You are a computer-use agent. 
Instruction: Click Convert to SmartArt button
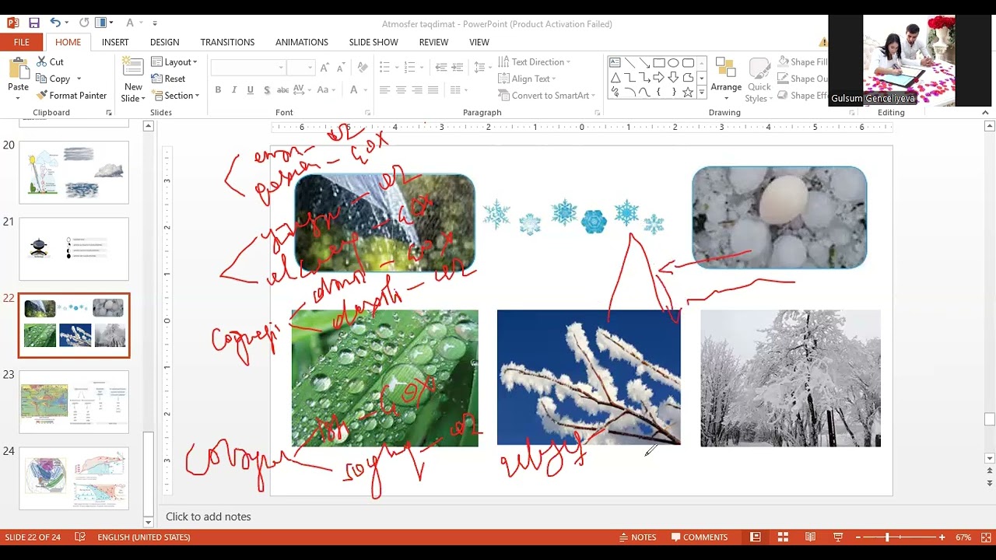click(546, 96)
